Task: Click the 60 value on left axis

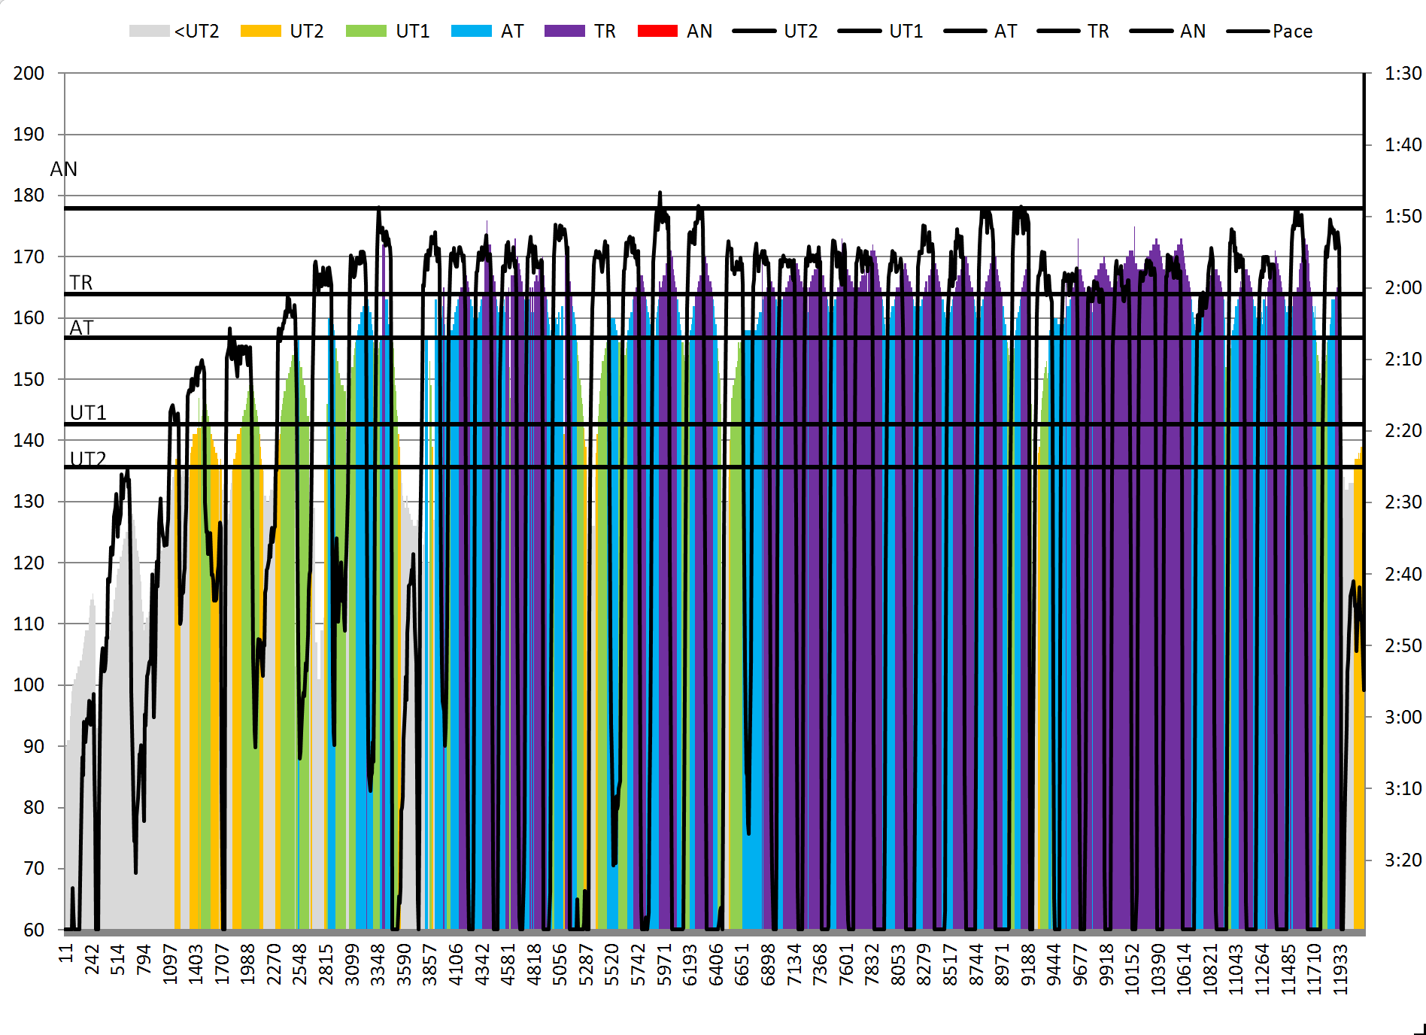Action: tap(34, 930)
